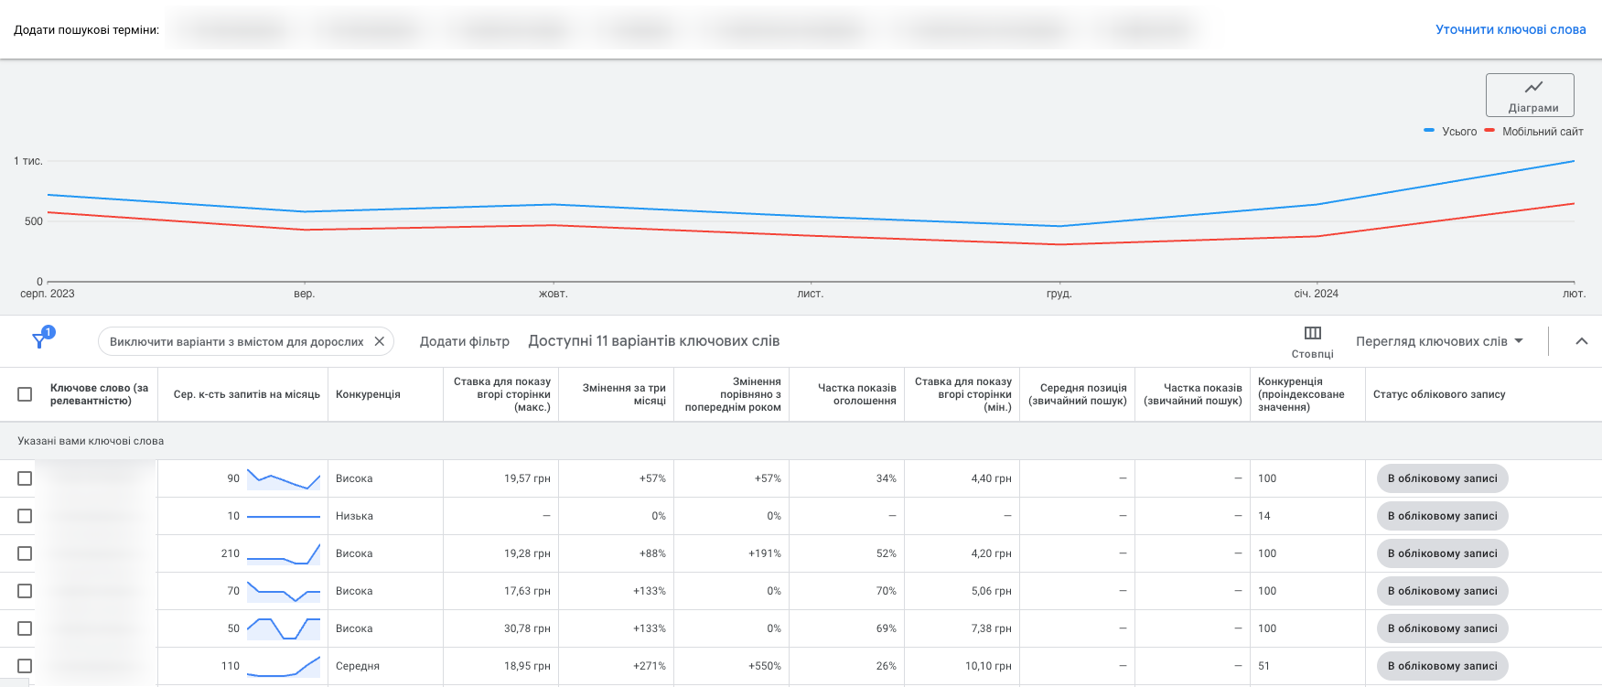Open the Діаграми chart options button
The width and height of the screenshot is (1602, 687).
coord(1530,95)
